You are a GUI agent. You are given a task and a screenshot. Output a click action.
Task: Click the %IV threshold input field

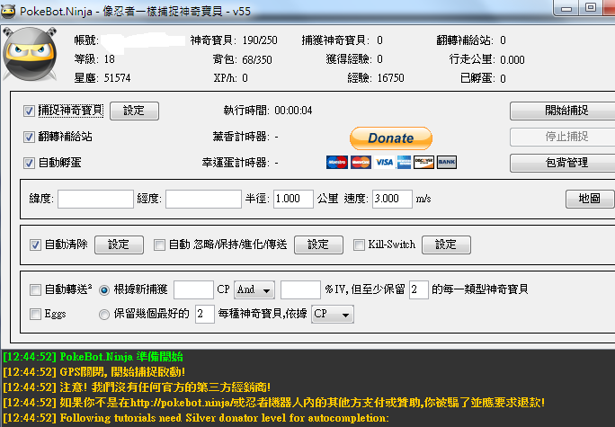pyautogui.click(x=301, y=289)
